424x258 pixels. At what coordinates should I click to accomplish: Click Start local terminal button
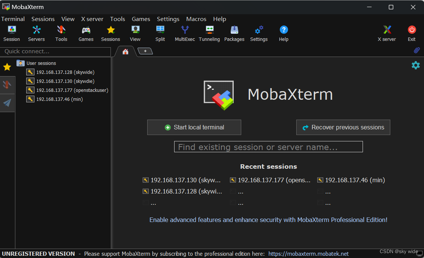[194, 127]
